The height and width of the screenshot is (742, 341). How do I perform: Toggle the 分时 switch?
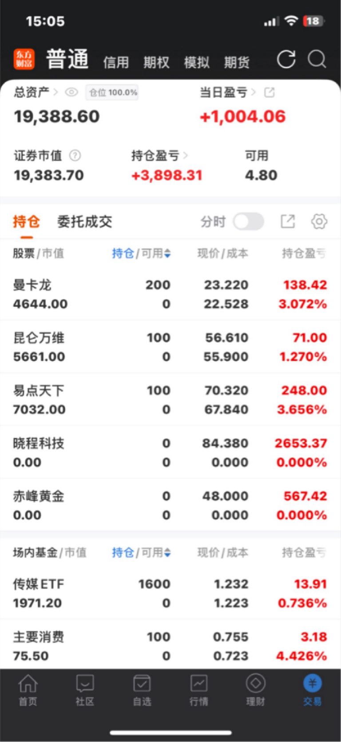tap(249, 221)
